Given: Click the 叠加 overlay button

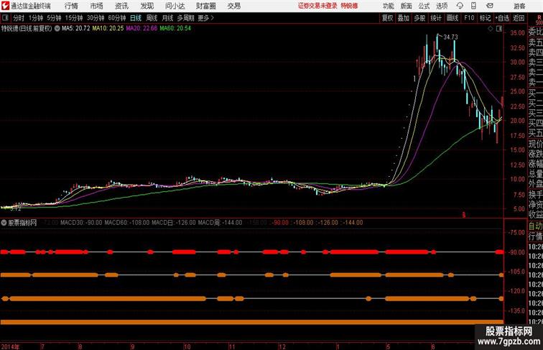Looking at the screenshot, I should point(404,18).
